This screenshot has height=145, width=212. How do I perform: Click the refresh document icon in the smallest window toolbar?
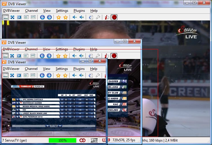click(x=91, y=75)
